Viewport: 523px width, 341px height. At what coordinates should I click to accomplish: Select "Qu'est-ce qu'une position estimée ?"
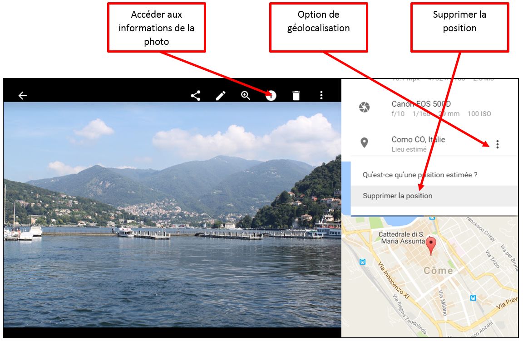(420, 175)
